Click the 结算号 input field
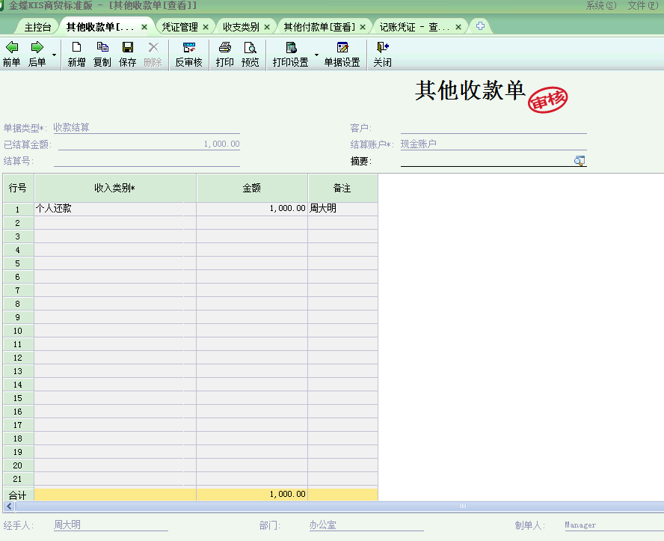664x541 pixels. [x=147, y=161]
